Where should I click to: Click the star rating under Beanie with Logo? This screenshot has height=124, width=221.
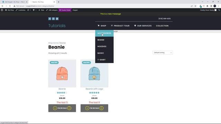pyautogui.click(x=94, y=93)
